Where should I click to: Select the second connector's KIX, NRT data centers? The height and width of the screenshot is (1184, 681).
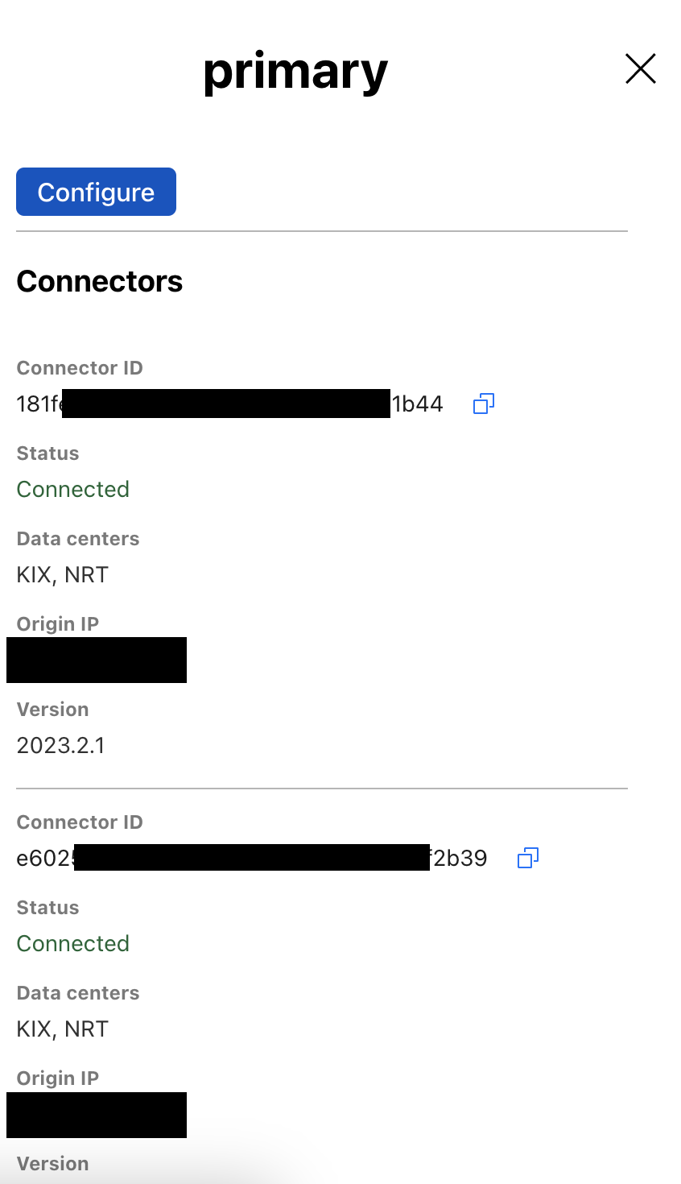[63, 1029]
